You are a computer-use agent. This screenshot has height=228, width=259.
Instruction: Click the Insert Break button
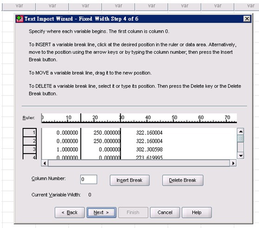tap(129, 180)
